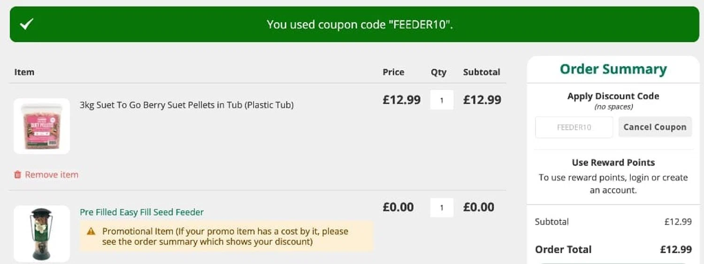Click the Remove item link
704x264 pixels.
tap(52, 175)
